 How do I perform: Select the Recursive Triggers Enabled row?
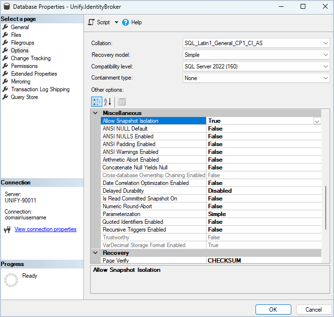211,230
